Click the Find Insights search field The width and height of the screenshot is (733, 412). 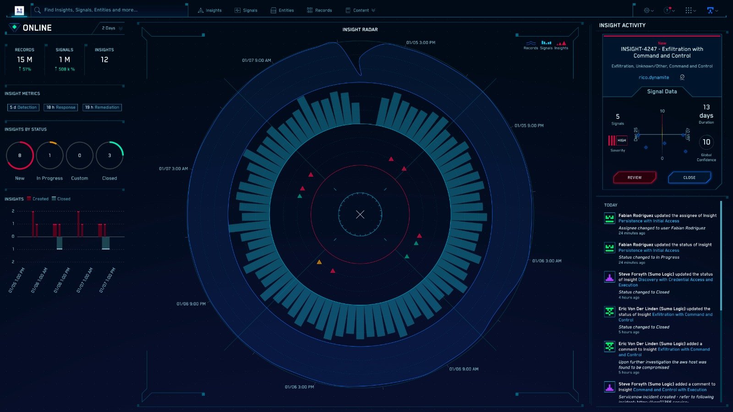pyautogui.click(x=110, y=10)
